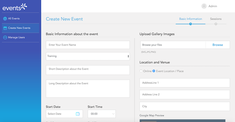Image resolution: width=235 pixels, height=122 pixels.
Task: Select Event Location / Place radio option
Action: click(154, 71)
